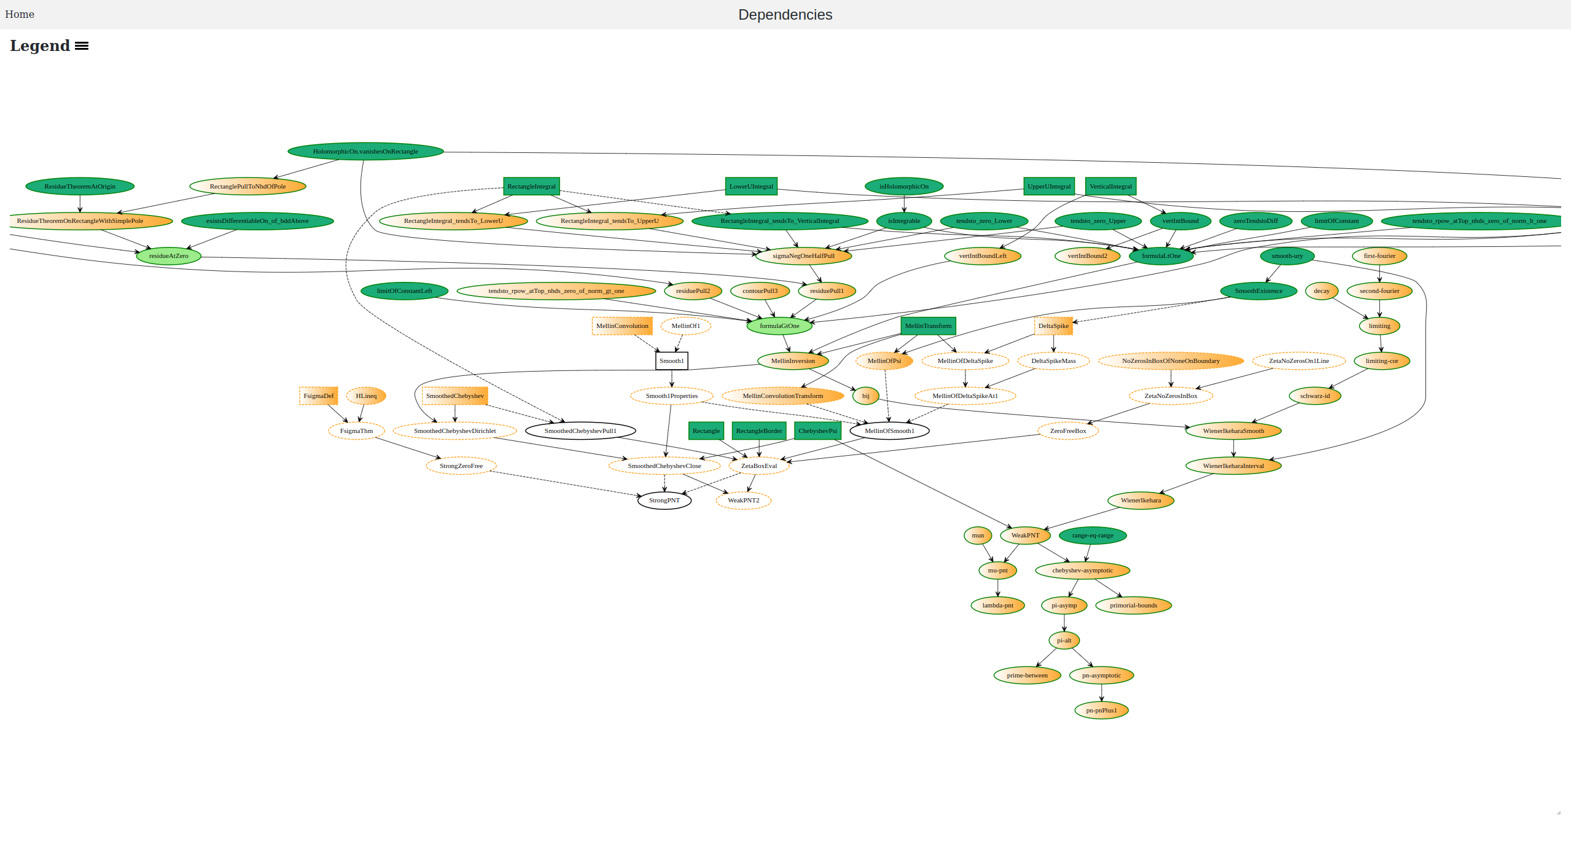Click the residuePull1 node
Screen dimensions: 1571x847
[x=827, y=291]
